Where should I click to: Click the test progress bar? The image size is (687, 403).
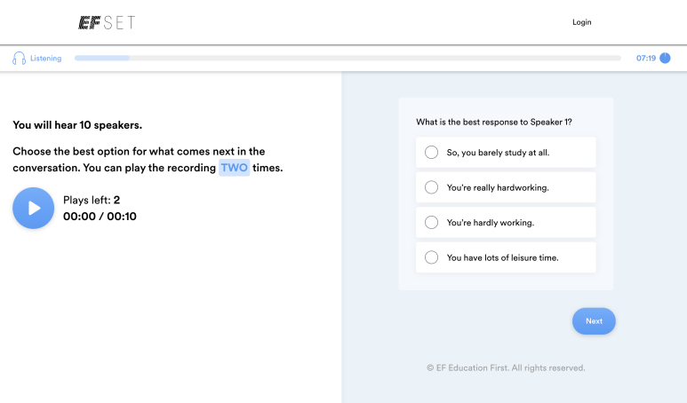(x=347, y=59)
